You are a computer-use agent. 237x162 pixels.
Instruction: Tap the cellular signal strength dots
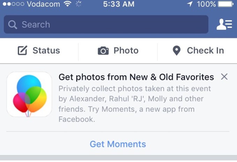pyautogui.click(x=13, y=5)
